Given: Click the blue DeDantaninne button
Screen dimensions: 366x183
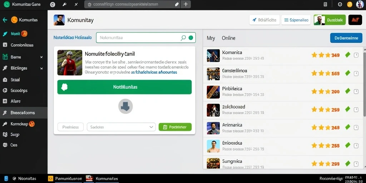Looking at the screenshot, I should (346, 38).
